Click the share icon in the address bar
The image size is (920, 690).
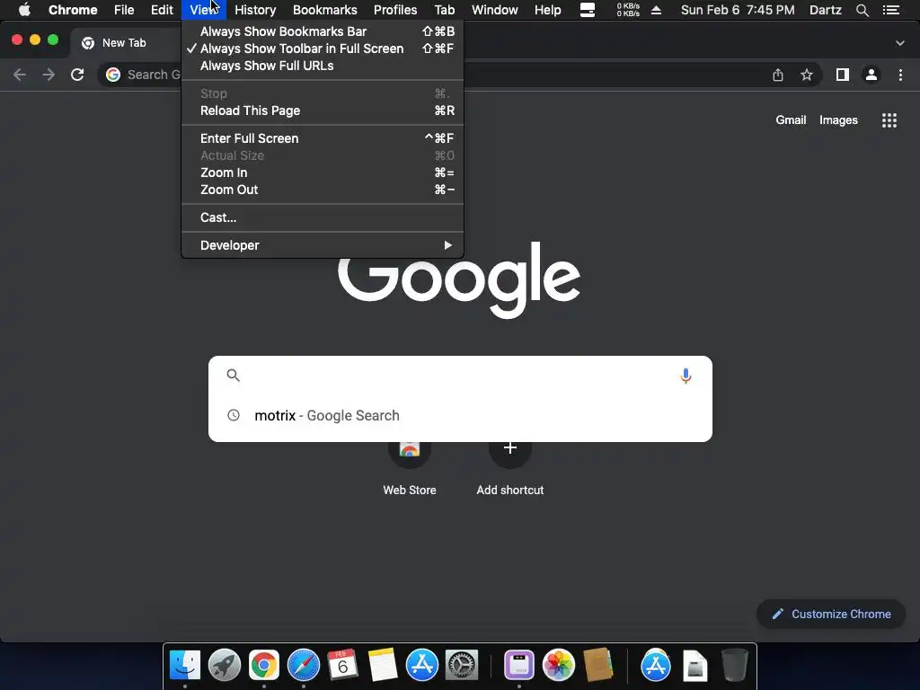[x=778, y=75]
